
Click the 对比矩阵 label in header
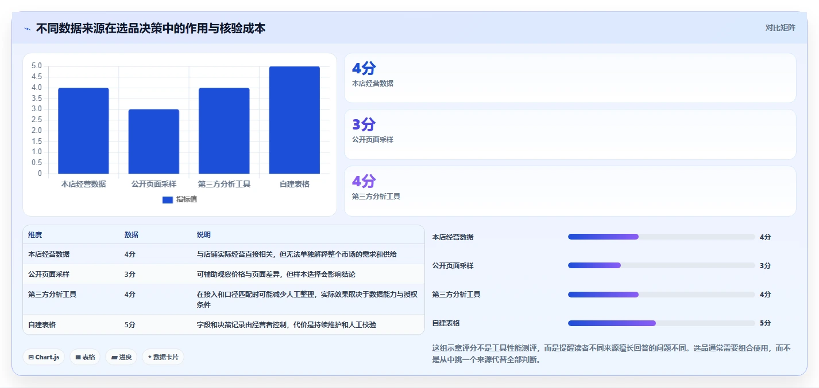(x=780, y=28)
